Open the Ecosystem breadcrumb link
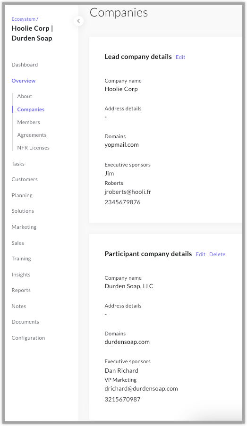 tap(24, 19)
